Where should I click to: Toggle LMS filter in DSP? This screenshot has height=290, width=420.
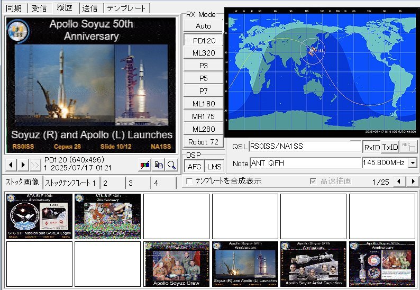click(x=214, y=167)
